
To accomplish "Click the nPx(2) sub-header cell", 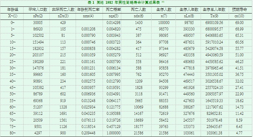I will click(x=38, y=16).
